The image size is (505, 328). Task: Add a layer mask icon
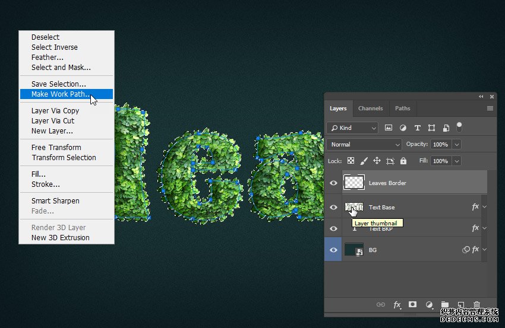[x=412, y=304]
